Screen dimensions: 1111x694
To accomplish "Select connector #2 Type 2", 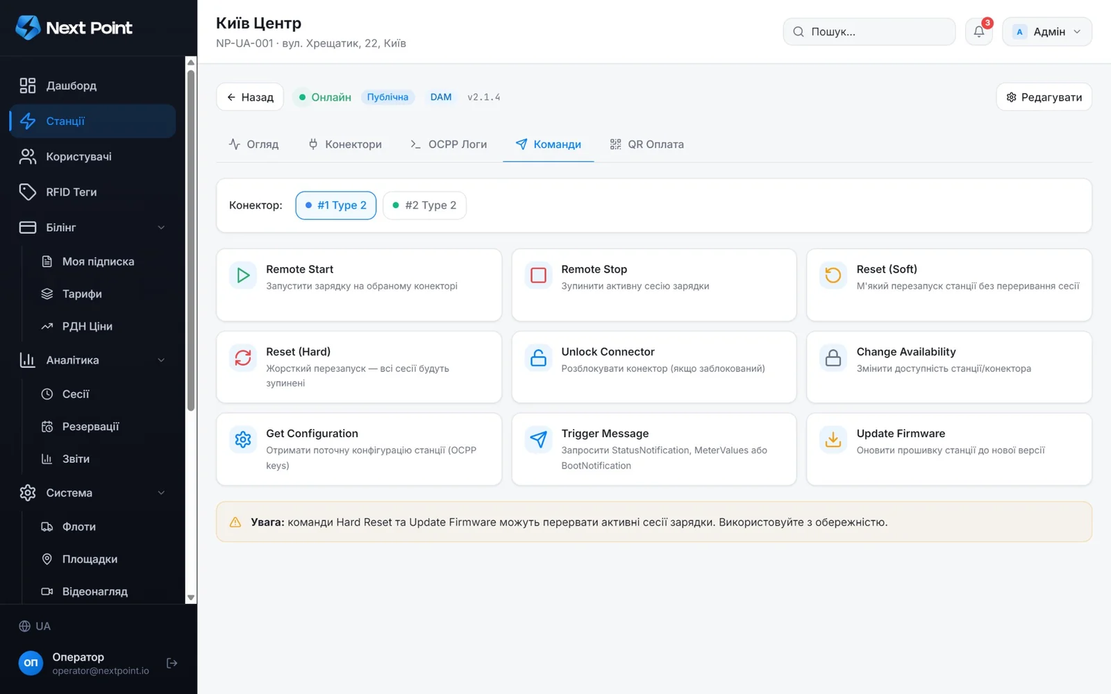I will [x=424, y=205].
